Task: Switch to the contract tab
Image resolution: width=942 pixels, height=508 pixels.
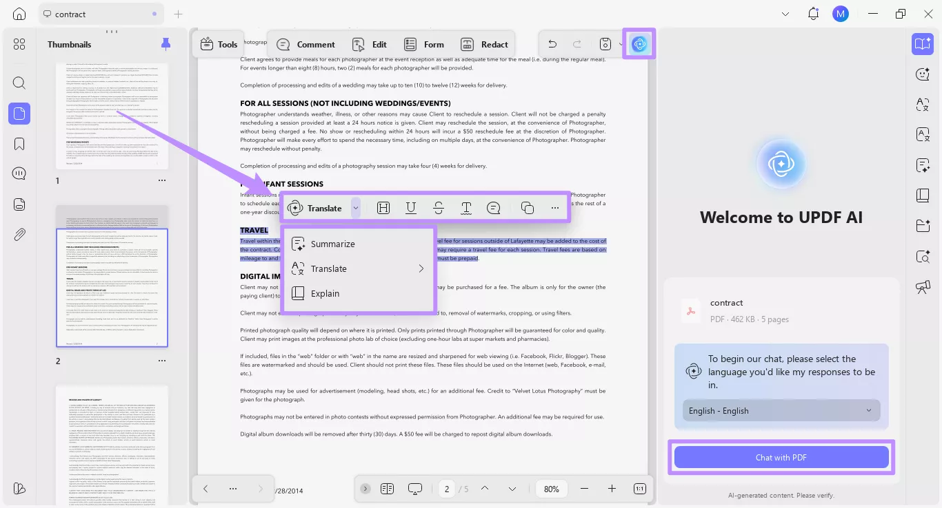Action: click(x=101, y=14)
